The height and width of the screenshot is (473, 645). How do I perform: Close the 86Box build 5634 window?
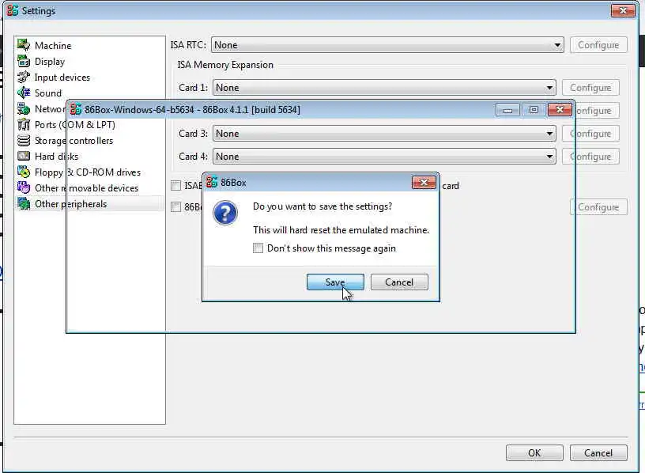tap(560, 109)
